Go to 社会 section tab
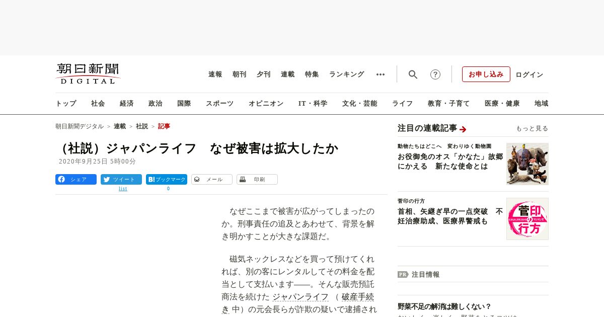604x317 pixels. (98, 104)
